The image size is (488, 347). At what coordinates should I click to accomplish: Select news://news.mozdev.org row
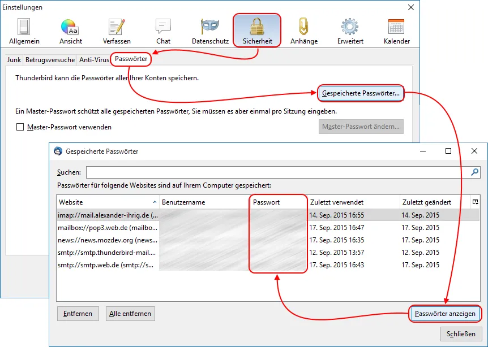pyautogui.click(x=268, y=240)
